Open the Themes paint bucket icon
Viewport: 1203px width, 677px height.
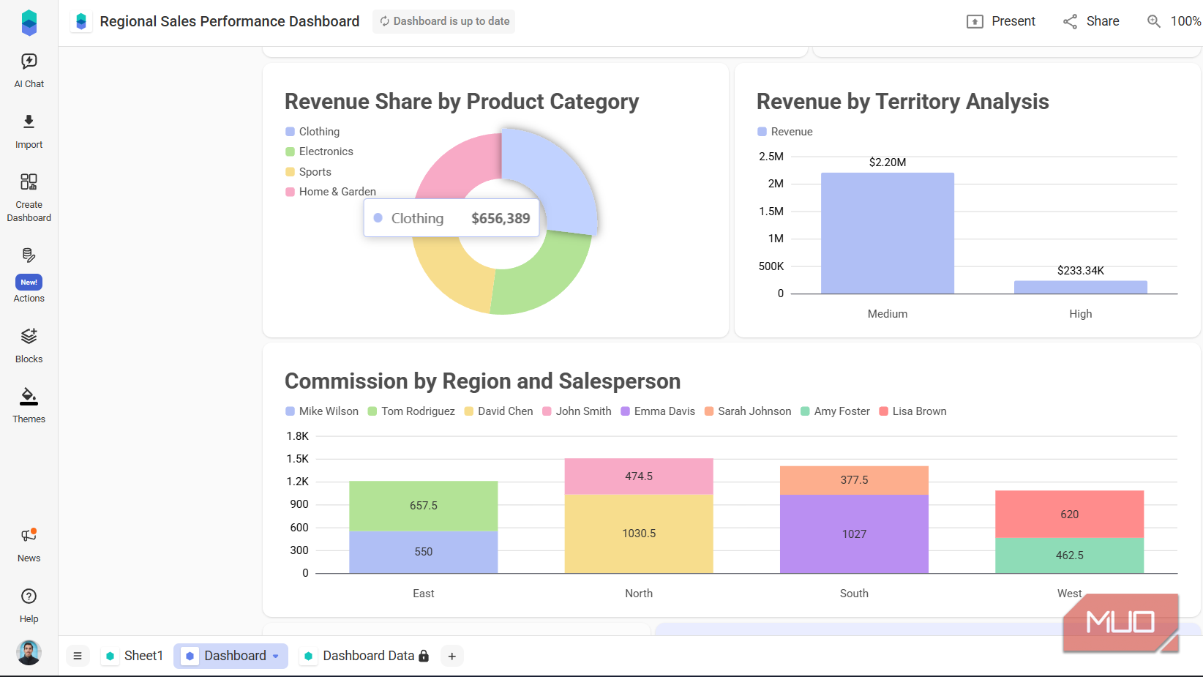tap(29, 397)
